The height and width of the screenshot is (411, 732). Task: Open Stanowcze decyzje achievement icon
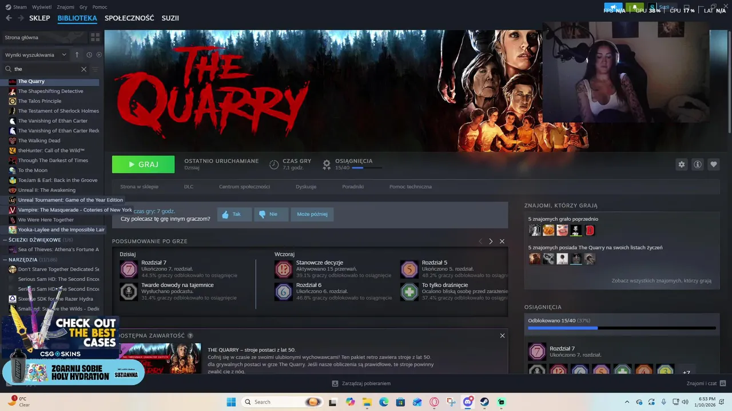tap(283, 269)
